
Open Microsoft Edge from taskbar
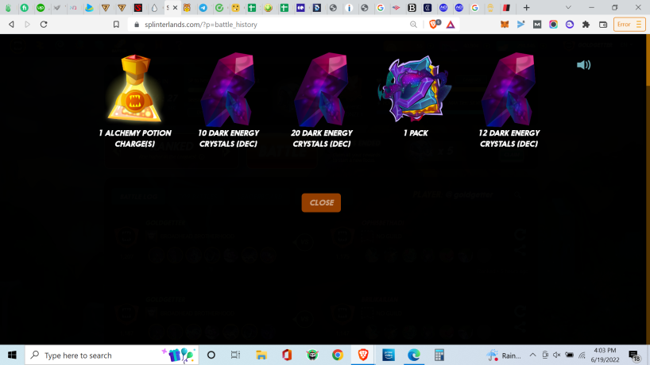coord(414,355)
